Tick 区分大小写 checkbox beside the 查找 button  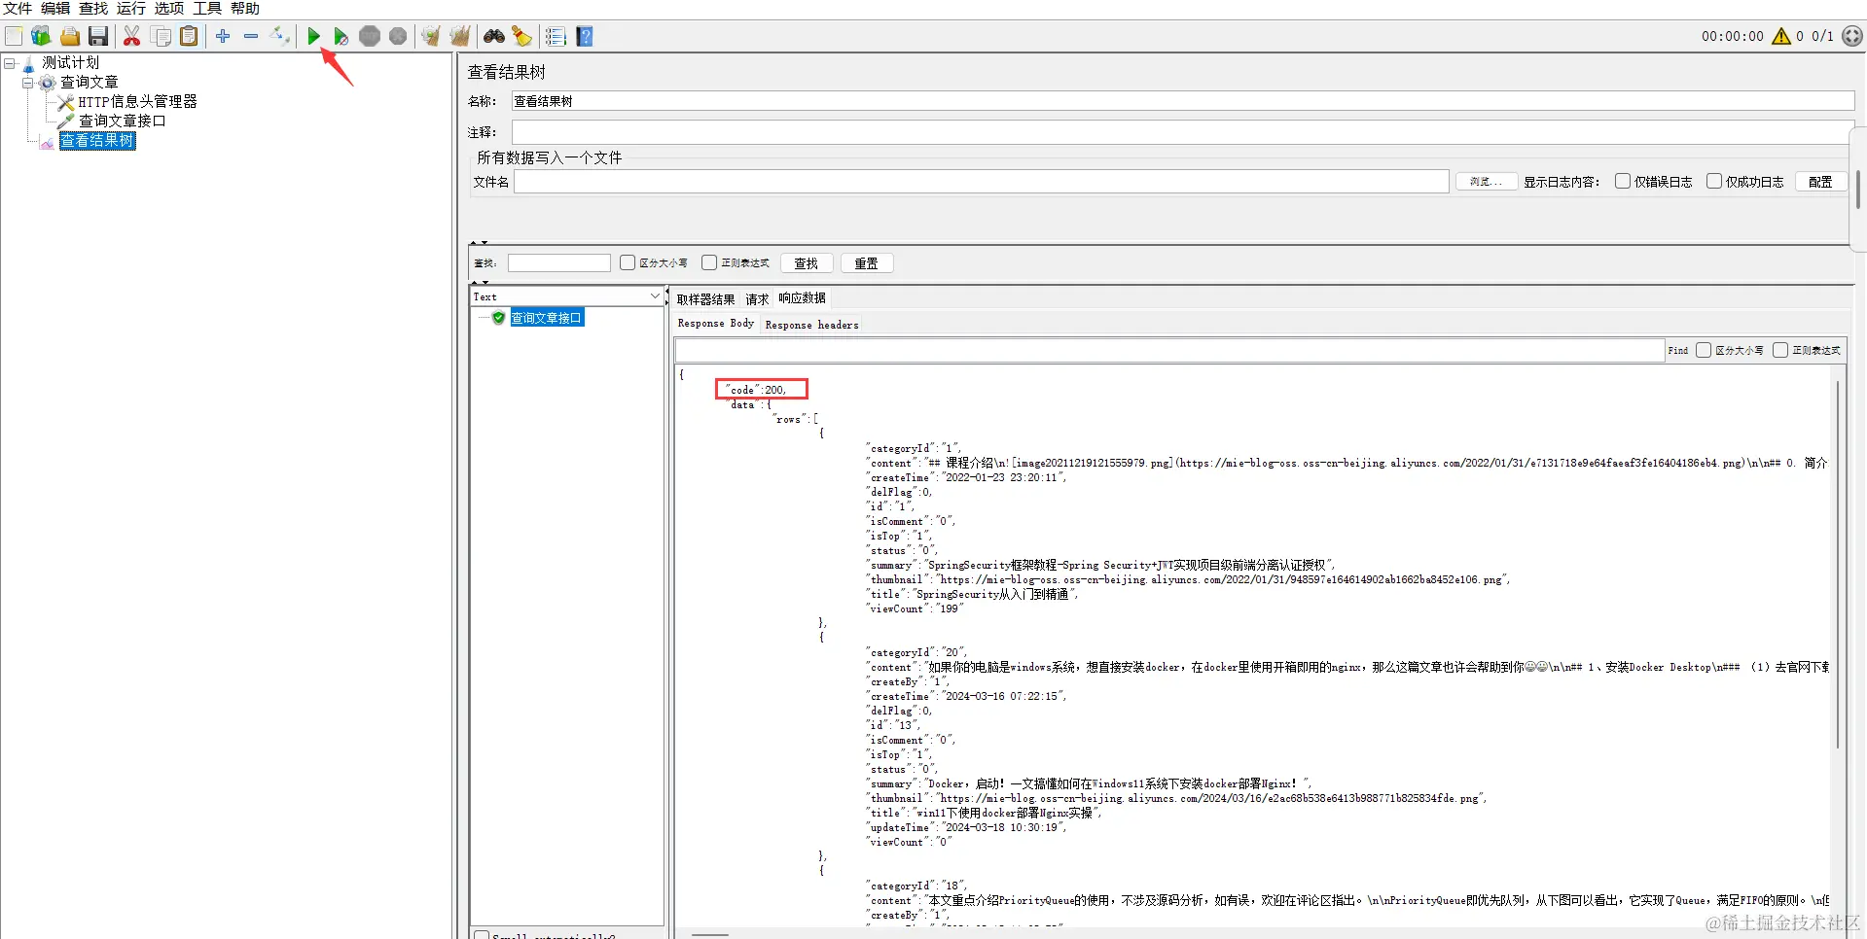point(628,262)
